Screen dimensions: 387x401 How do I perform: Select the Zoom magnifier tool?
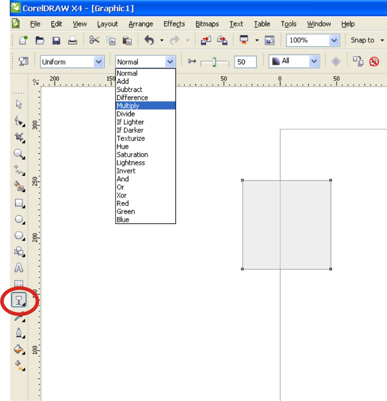(x=19, y=154)
